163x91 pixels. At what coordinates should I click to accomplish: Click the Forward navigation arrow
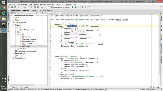[45, 7]
